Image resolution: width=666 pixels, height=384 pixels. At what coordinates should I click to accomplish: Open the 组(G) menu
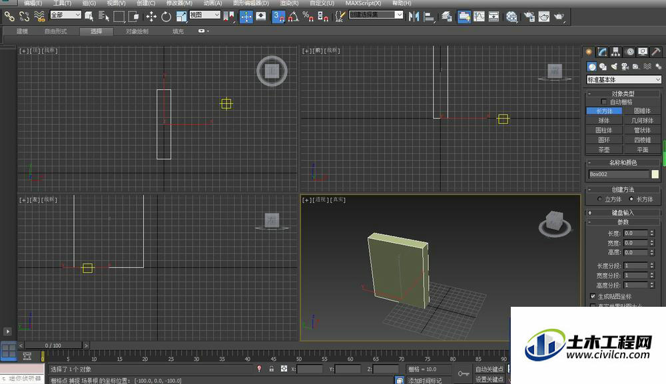(89, 3)
